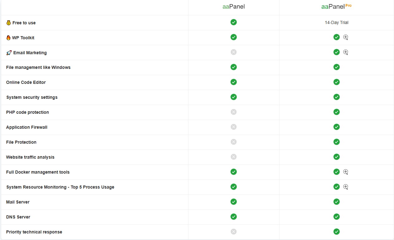Open the zoom icon next to Email Marketing
Screen dimensions: 394x240
346,52
